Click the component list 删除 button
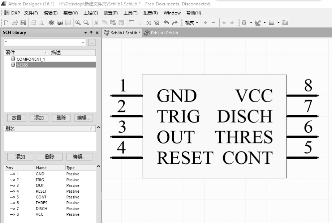Screen dimensions: 332x223 (x=61, y=118)
